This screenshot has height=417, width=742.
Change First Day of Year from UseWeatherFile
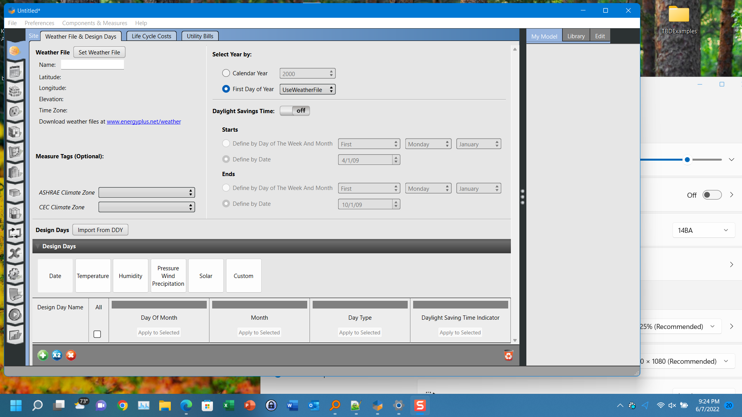pos(307,89)
